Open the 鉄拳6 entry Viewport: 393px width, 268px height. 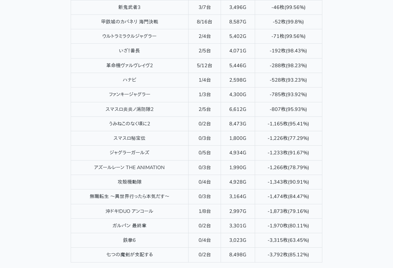tap(129, 240)
